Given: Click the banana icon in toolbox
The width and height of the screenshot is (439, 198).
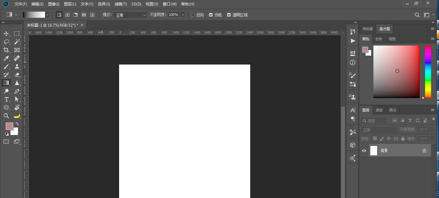Looking at the screenshot, I should coord(17,116).
